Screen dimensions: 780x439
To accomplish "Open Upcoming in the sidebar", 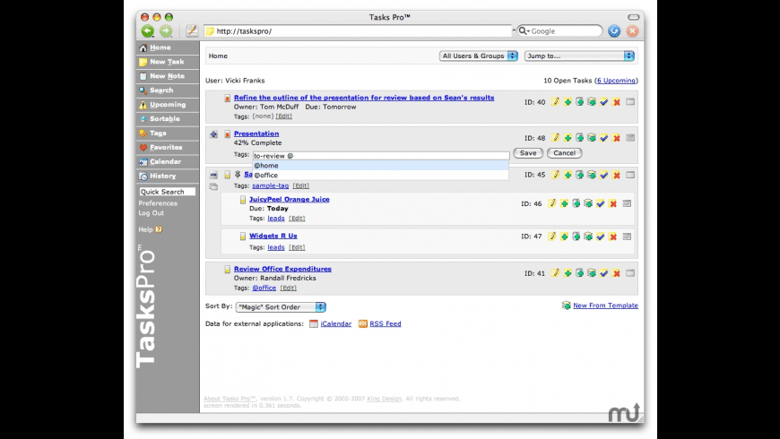I will [x=168, y=105].
